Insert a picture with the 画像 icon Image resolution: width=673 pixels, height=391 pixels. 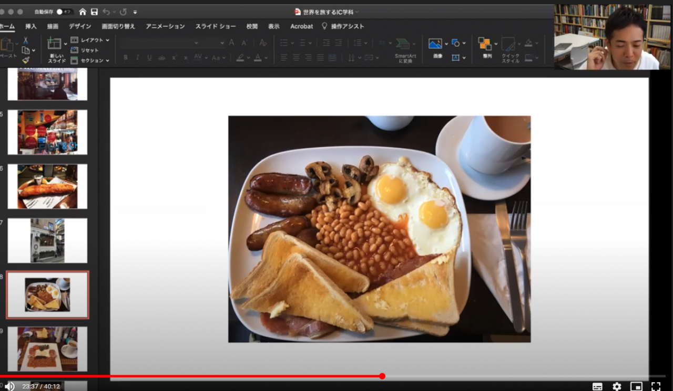tap(435, 44)
